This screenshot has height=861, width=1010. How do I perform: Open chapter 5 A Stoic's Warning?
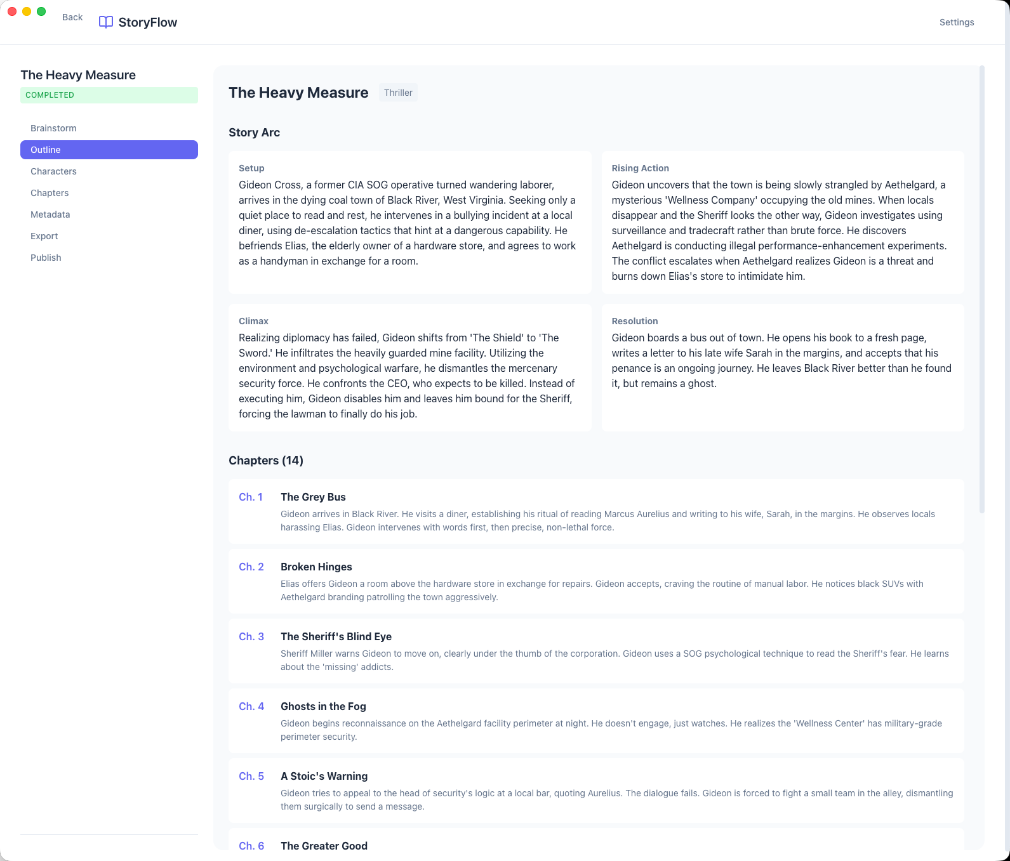point(595,791)
